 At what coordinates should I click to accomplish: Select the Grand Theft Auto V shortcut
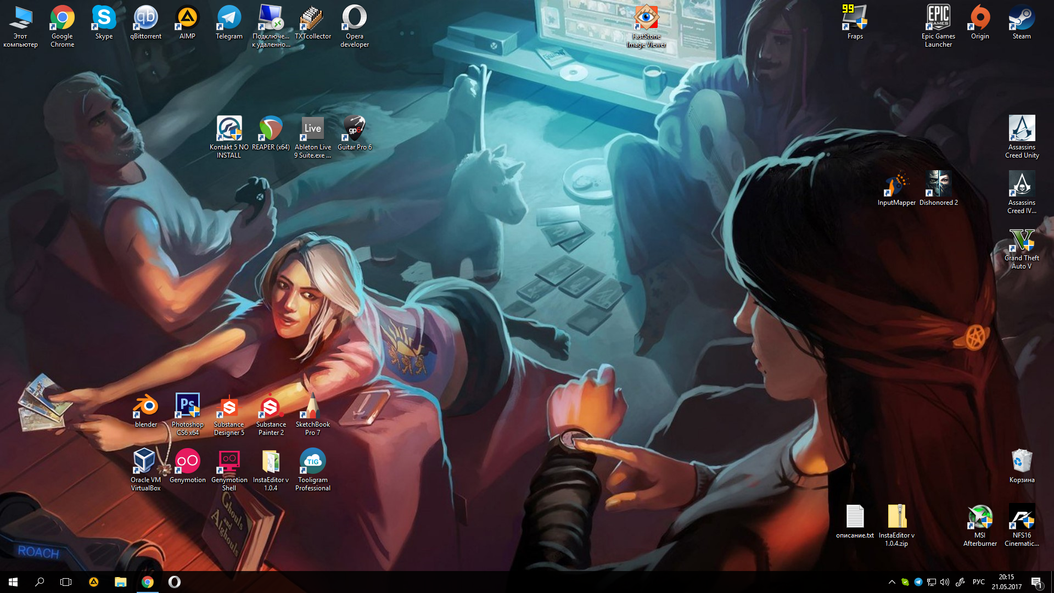[x=1022, y=248]
